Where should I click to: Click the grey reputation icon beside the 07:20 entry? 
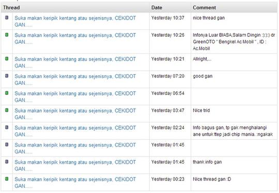7,76
